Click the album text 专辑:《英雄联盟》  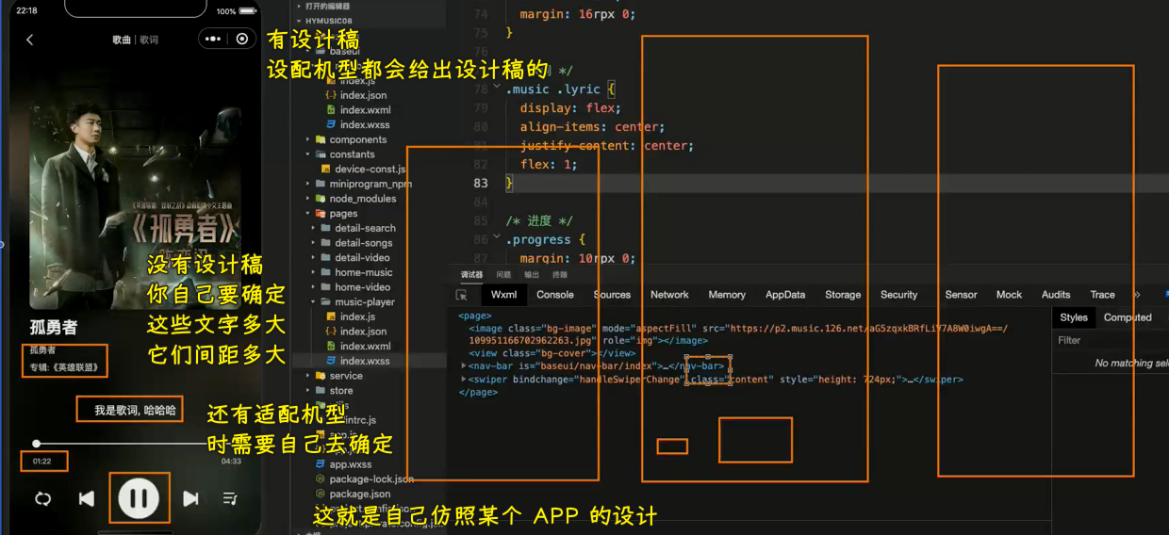[x=66, y=367]
